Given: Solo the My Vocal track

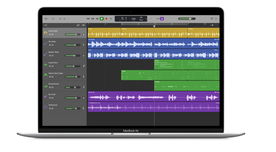Looking at the screenshot, I should pos(53,98).
